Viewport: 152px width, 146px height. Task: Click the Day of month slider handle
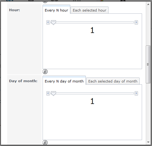coord(53,93)
